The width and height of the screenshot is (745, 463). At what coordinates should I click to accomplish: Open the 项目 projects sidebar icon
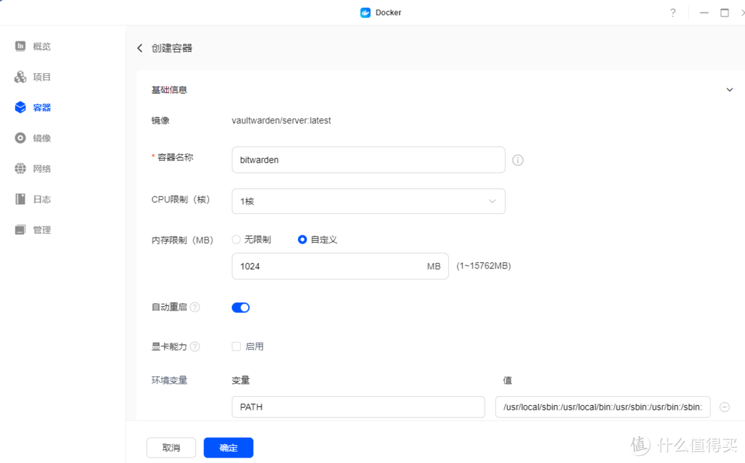click(x=20, y=77)
